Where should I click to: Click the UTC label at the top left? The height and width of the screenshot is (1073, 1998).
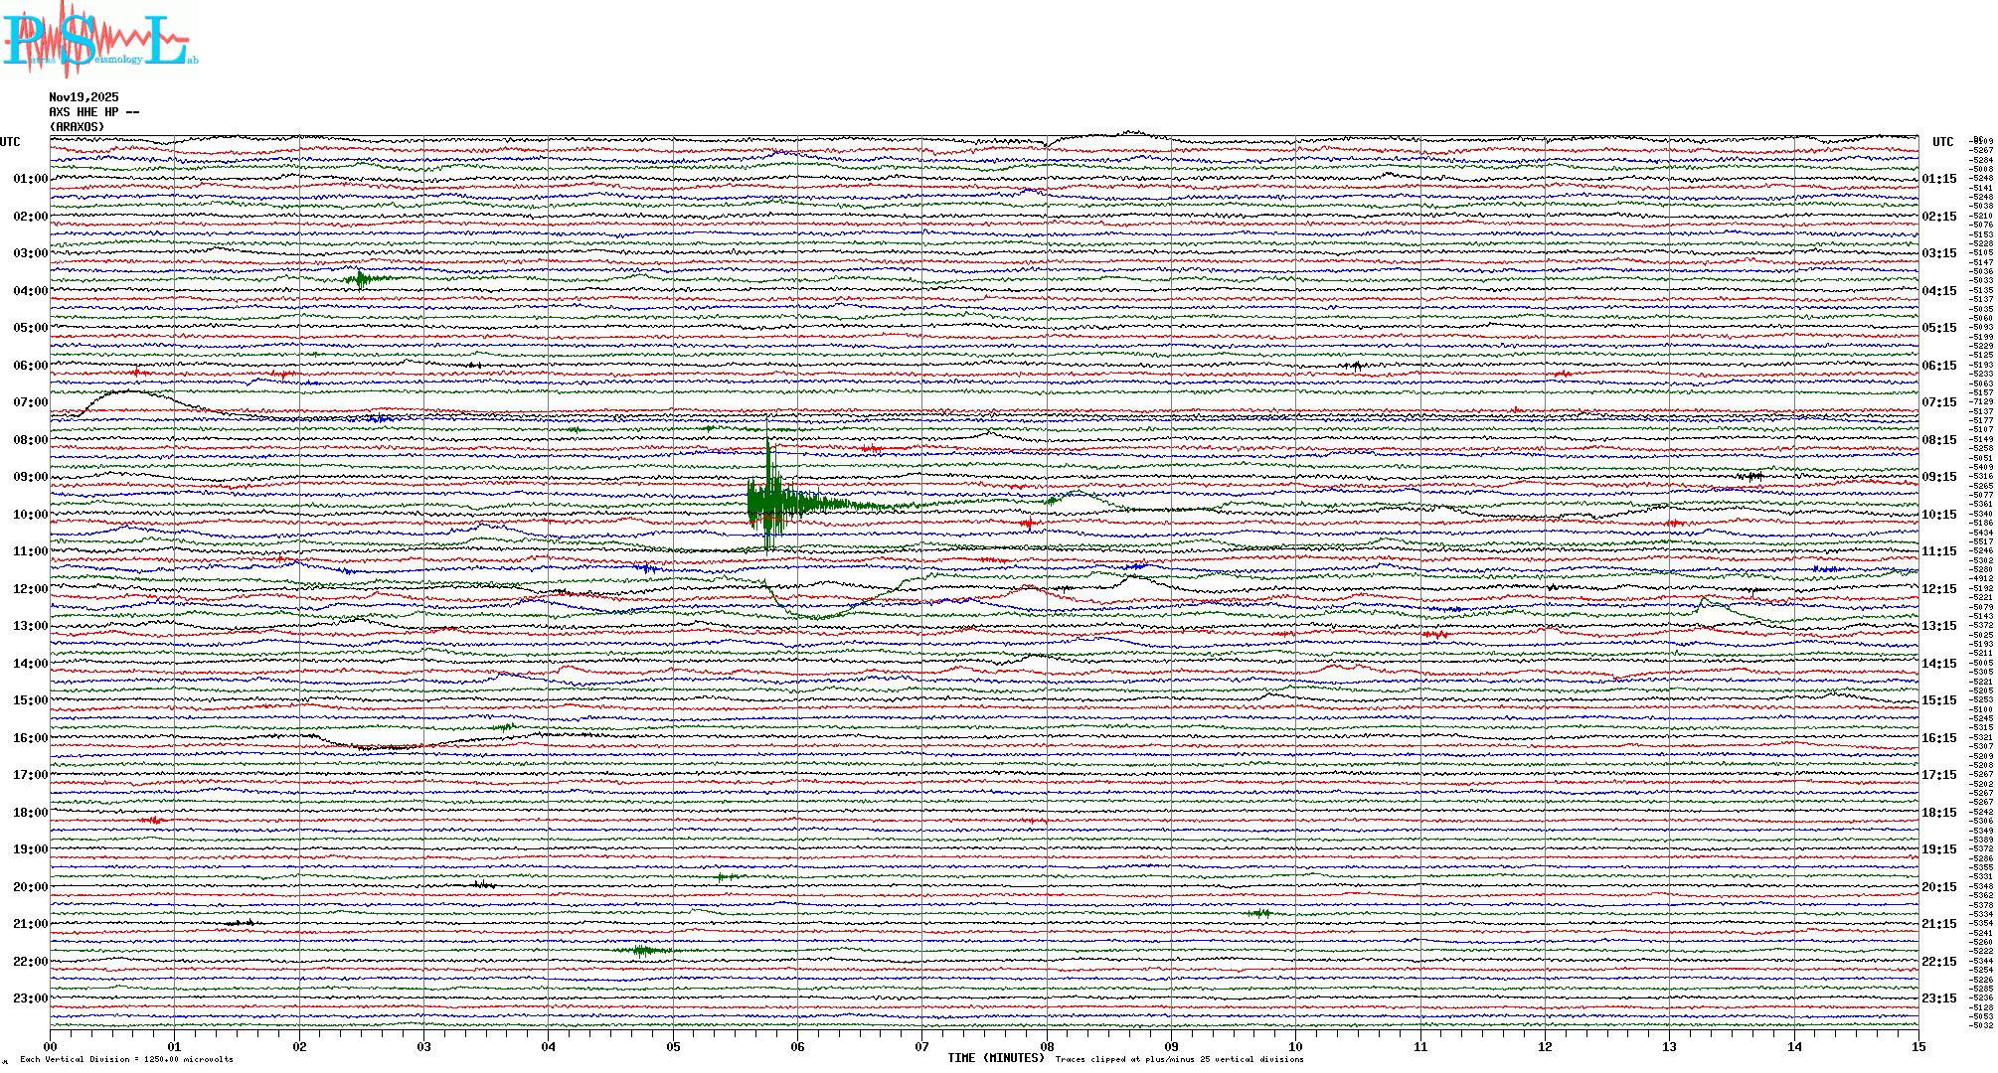pyautogui.click(x=10, y=142)
